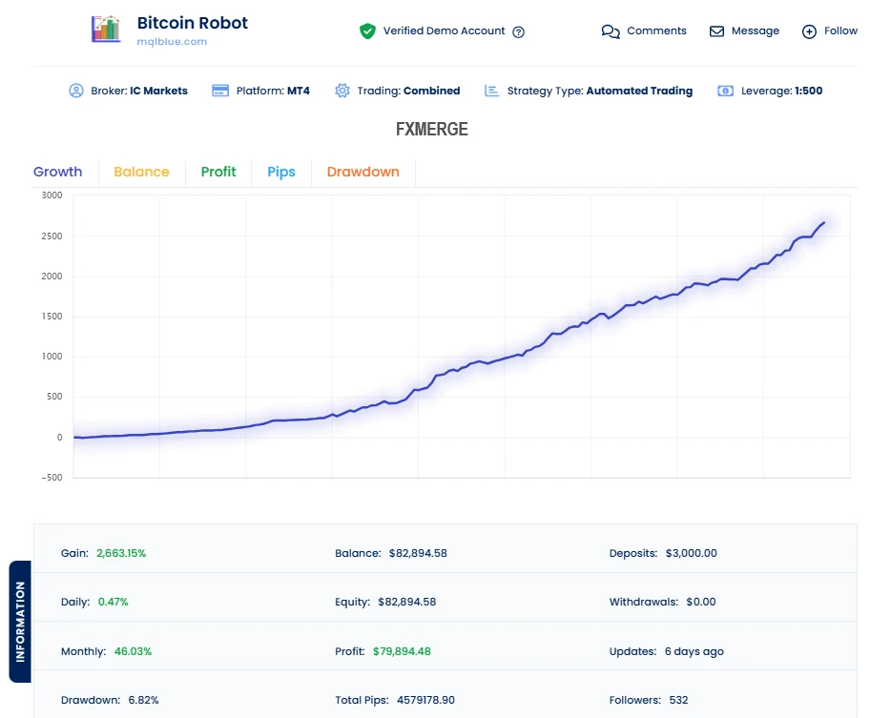Click the Follow plus circle icon
The height and width of the screenshot is (718, 891).
[x=809, y=31]
